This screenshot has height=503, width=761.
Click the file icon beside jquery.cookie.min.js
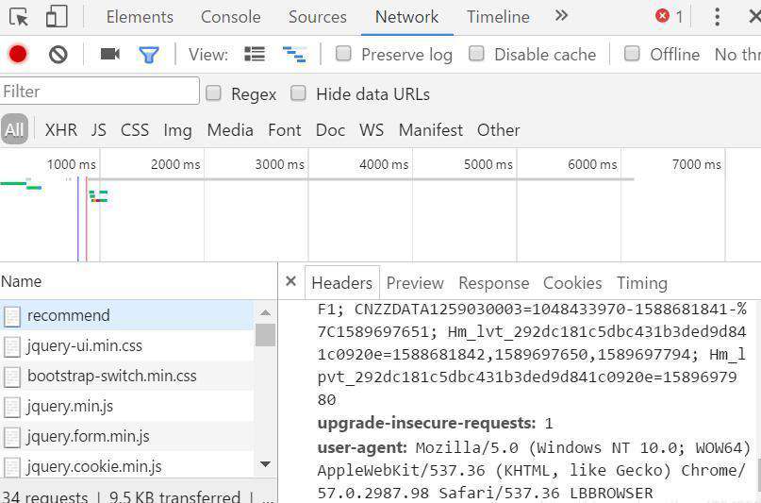tap(11, 467)
